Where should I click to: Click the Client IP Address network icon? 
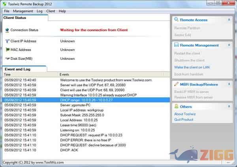7,41
